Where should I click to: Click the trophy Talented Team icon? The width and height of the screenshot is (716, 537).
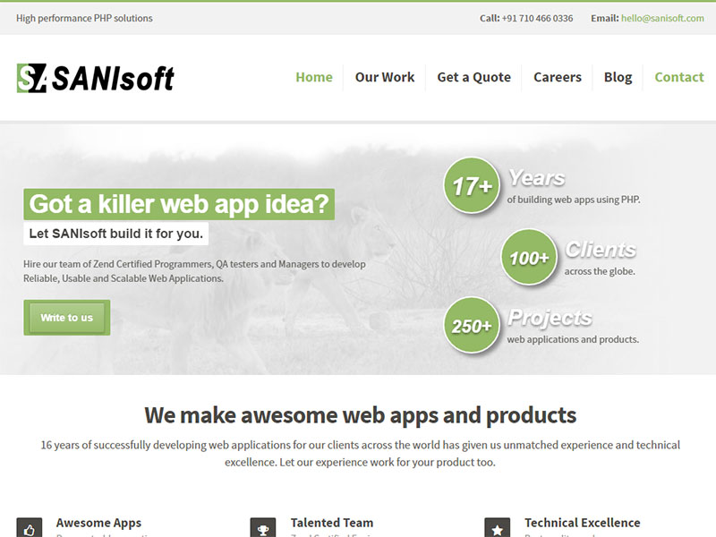click(x=263, y=527)
